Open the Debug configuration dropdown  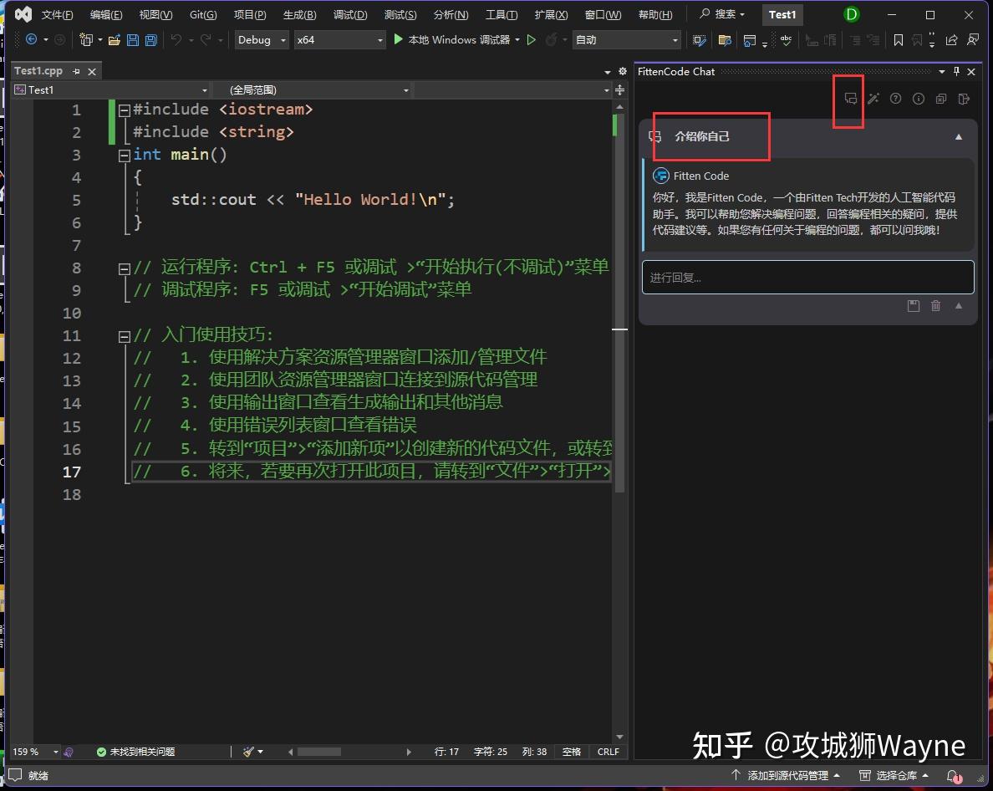coord(261,39)
